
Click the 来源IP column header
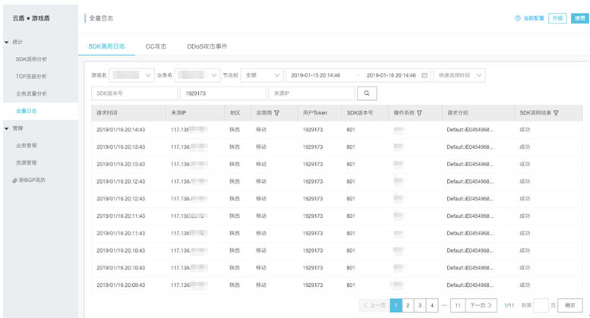(178, 113)
